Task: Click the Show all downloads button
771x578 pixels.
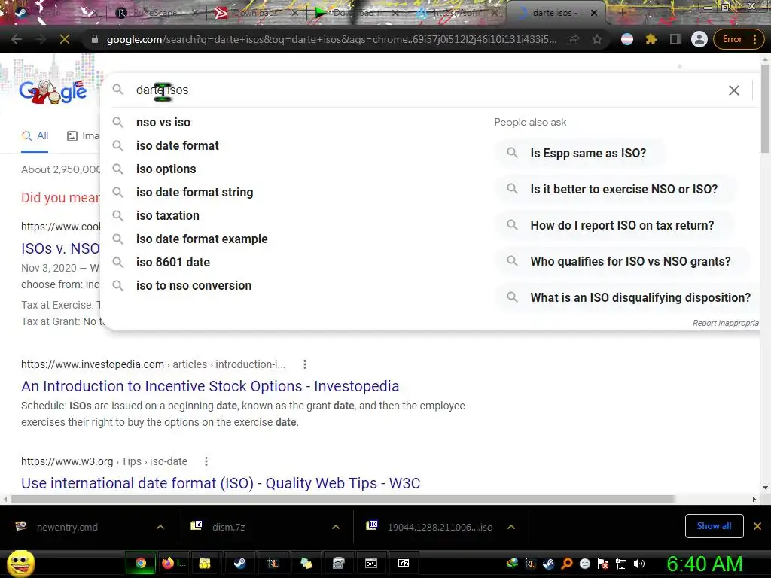Action: click(714, 526)
